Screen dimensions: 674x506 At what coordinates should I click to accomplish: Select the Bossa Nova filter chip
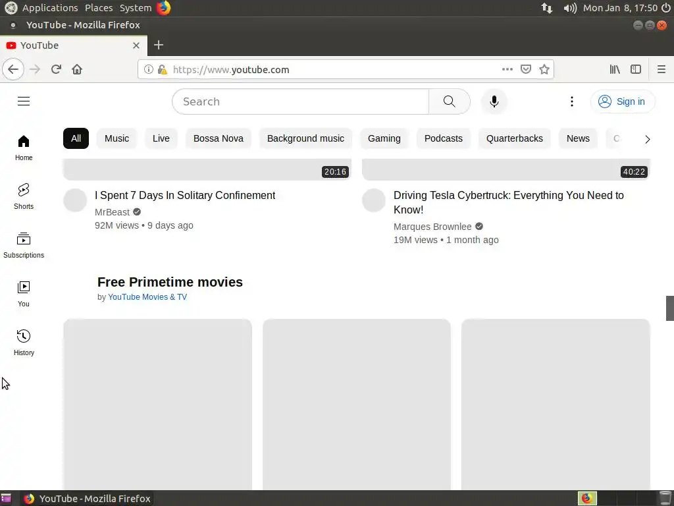point(219,138)
